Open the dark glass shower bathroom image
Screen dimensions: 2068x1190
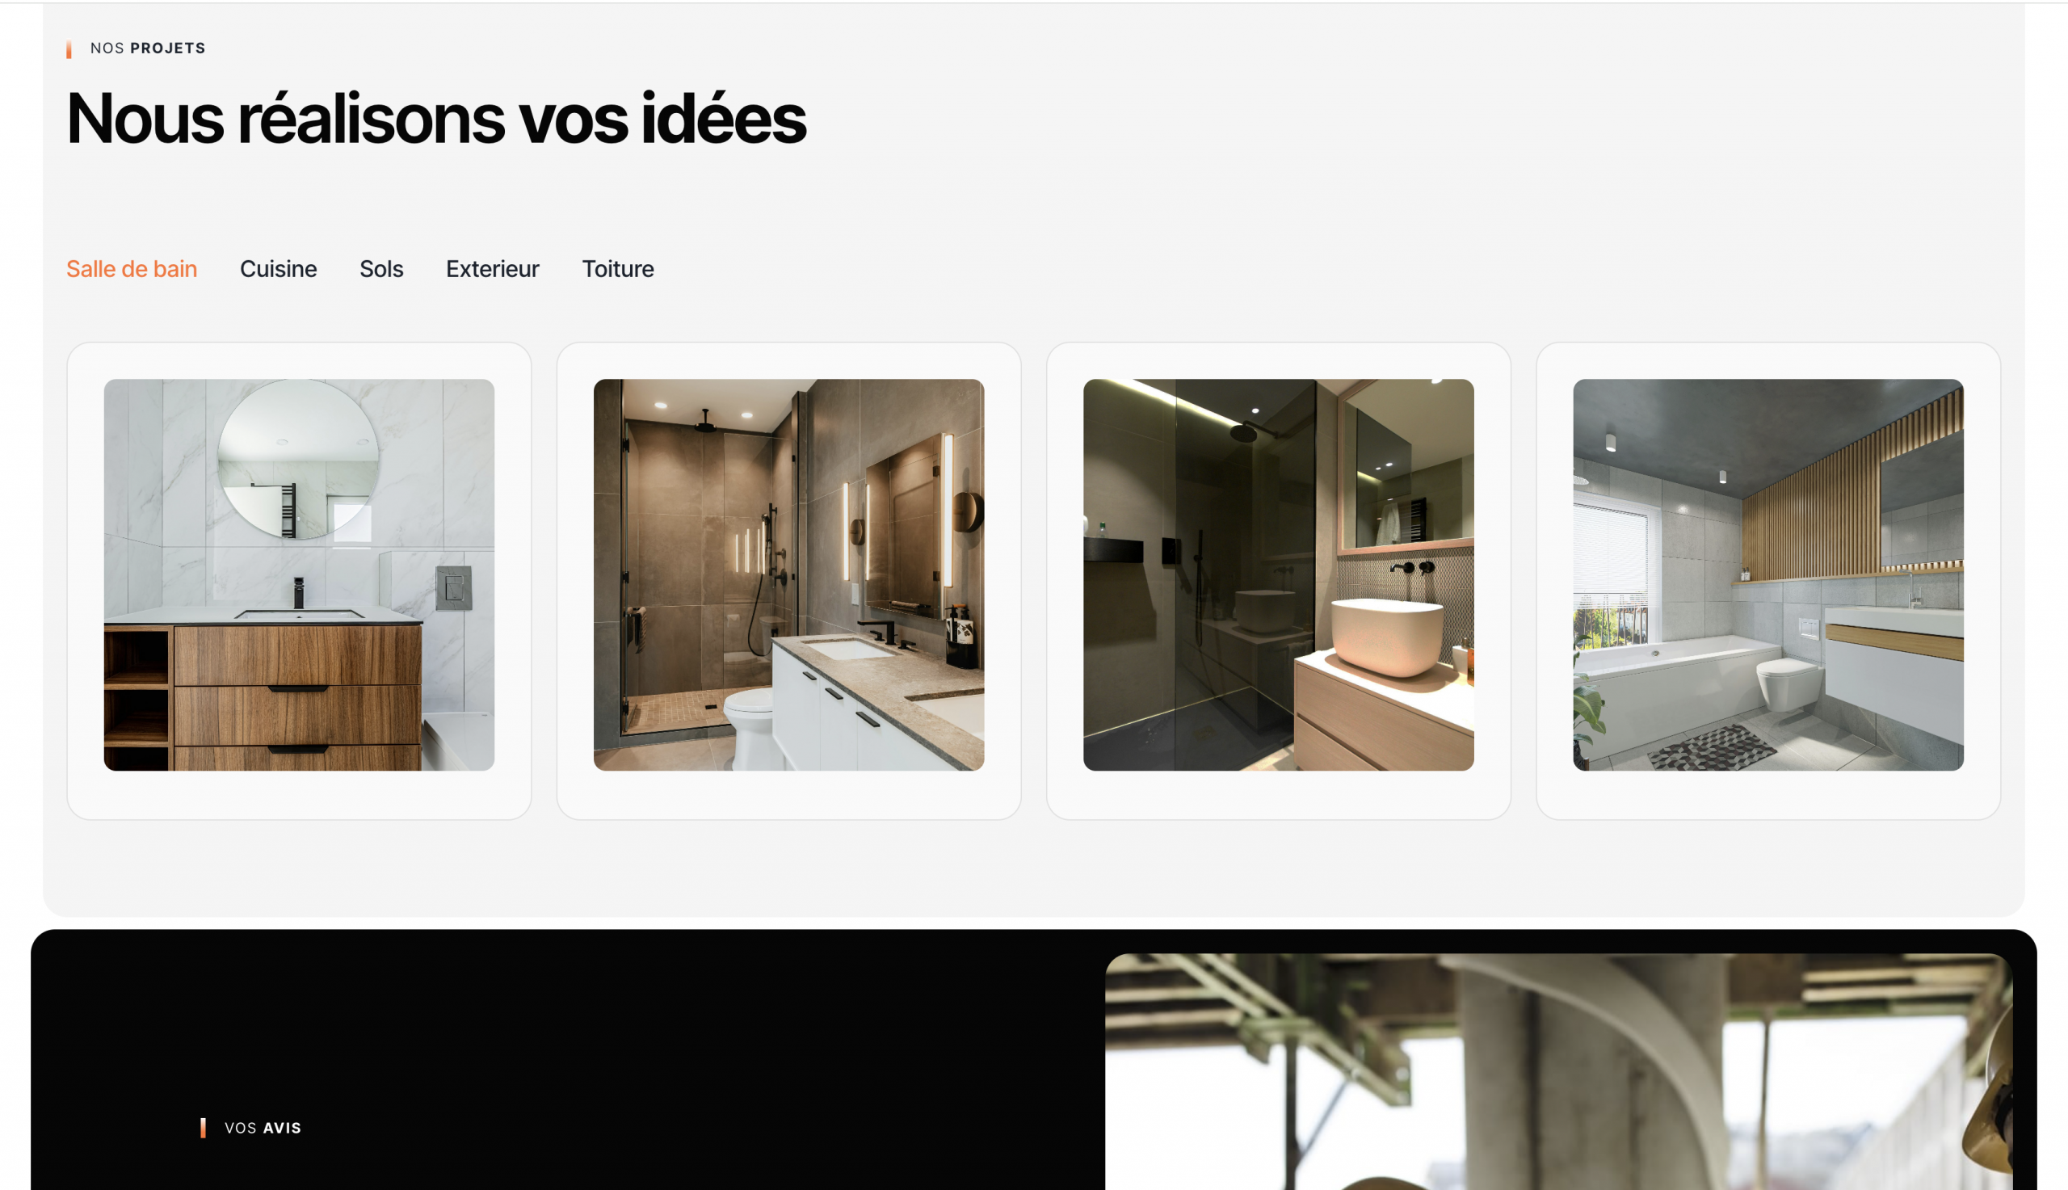(1279, 574)
